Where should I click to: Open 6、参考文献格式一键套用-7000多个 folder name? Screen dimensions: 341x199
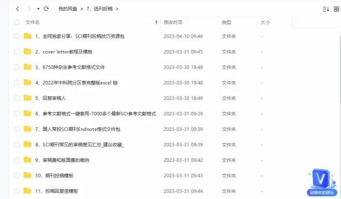(x=96, y=114)
